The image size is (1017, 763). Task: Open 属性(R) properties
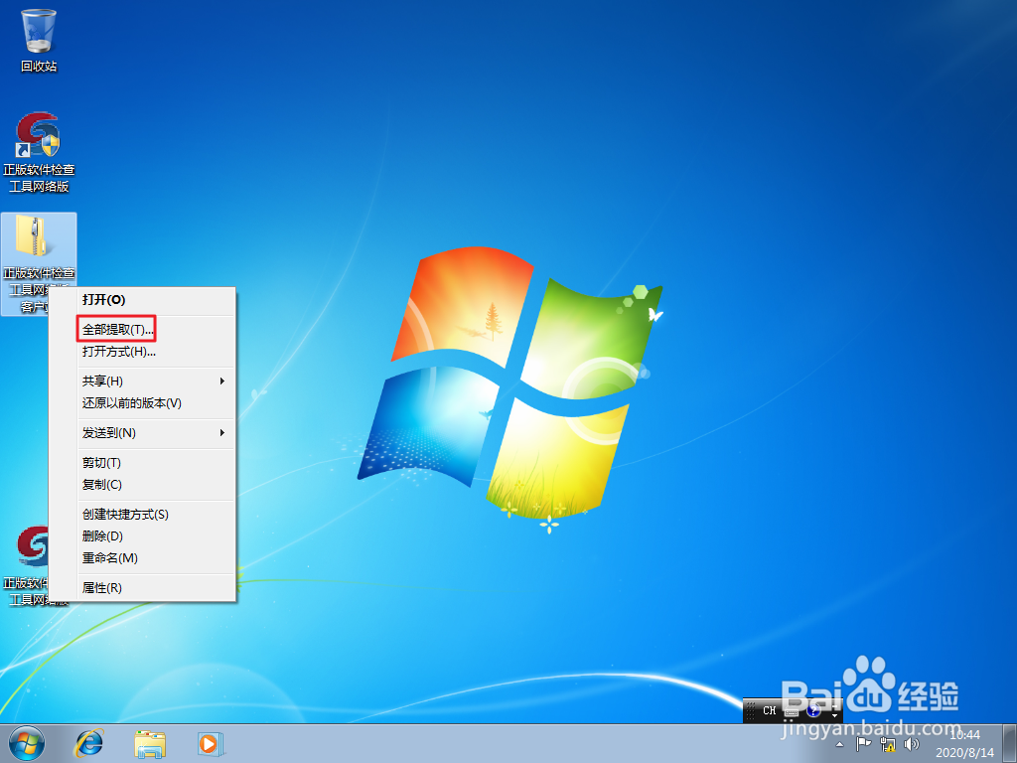pos(155,588)
